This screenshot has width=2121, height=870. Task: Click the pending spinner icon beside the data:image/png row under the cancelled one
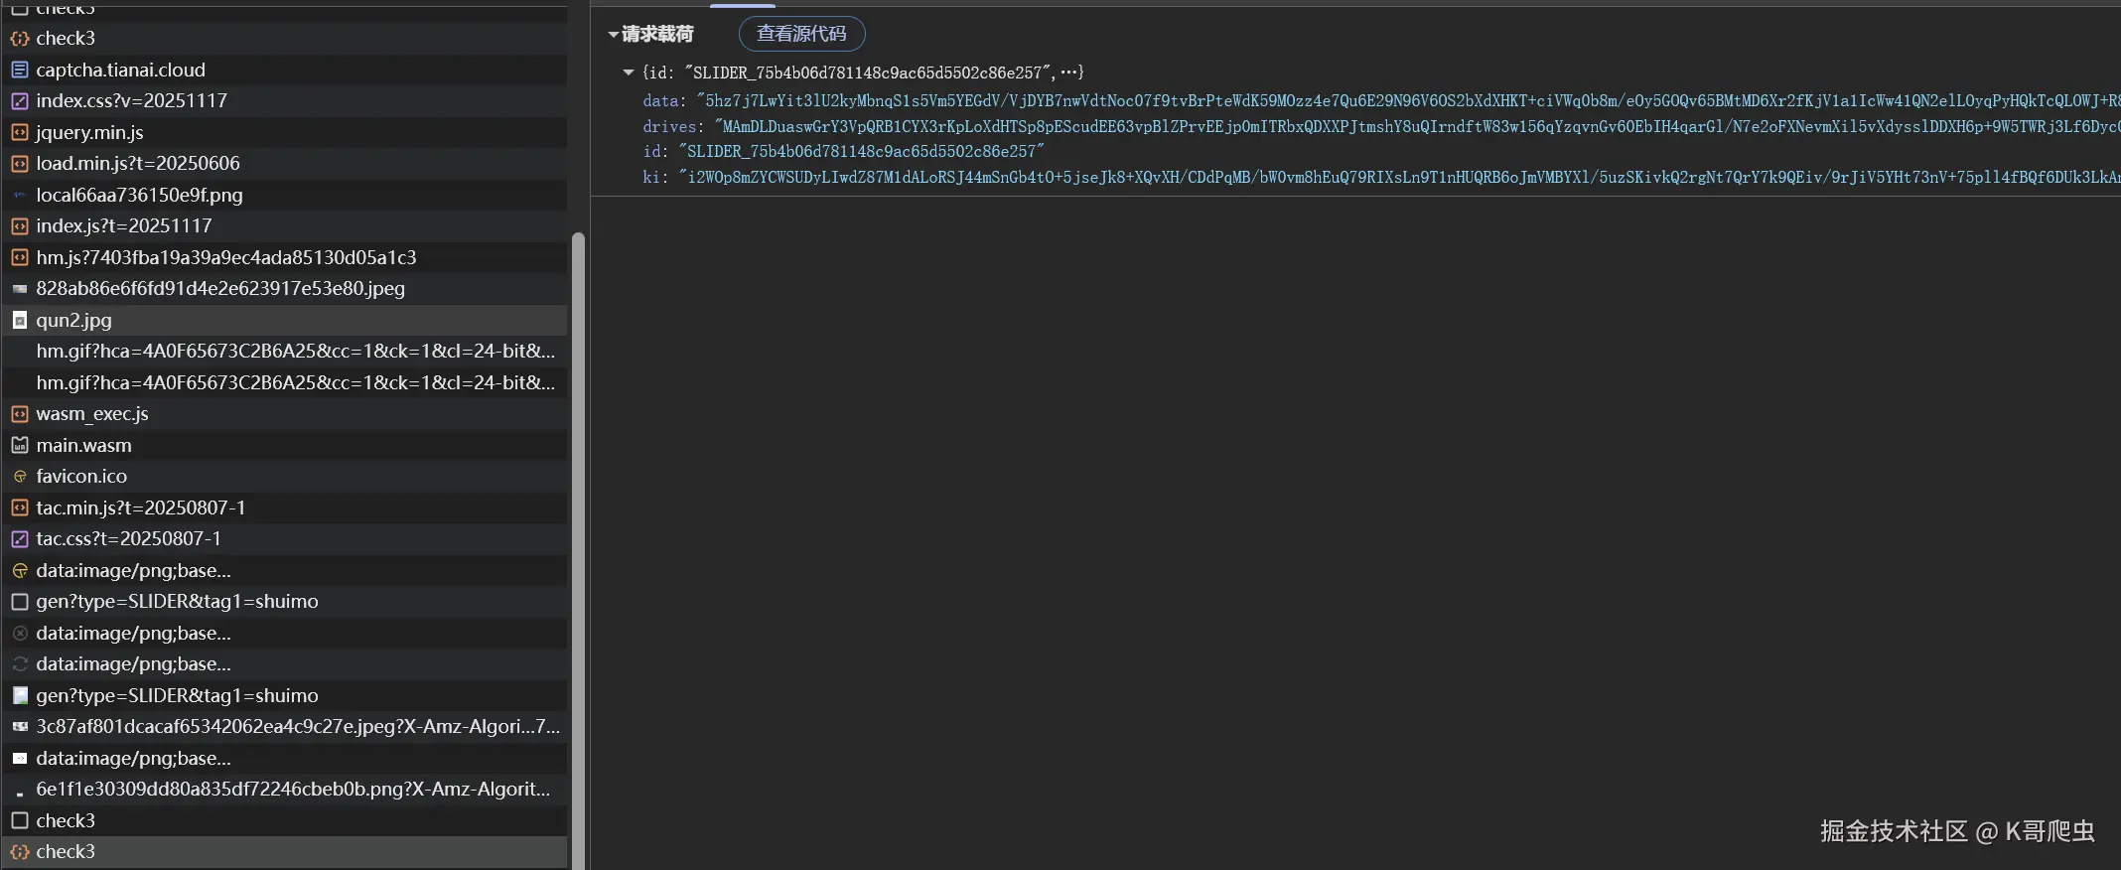20,663
